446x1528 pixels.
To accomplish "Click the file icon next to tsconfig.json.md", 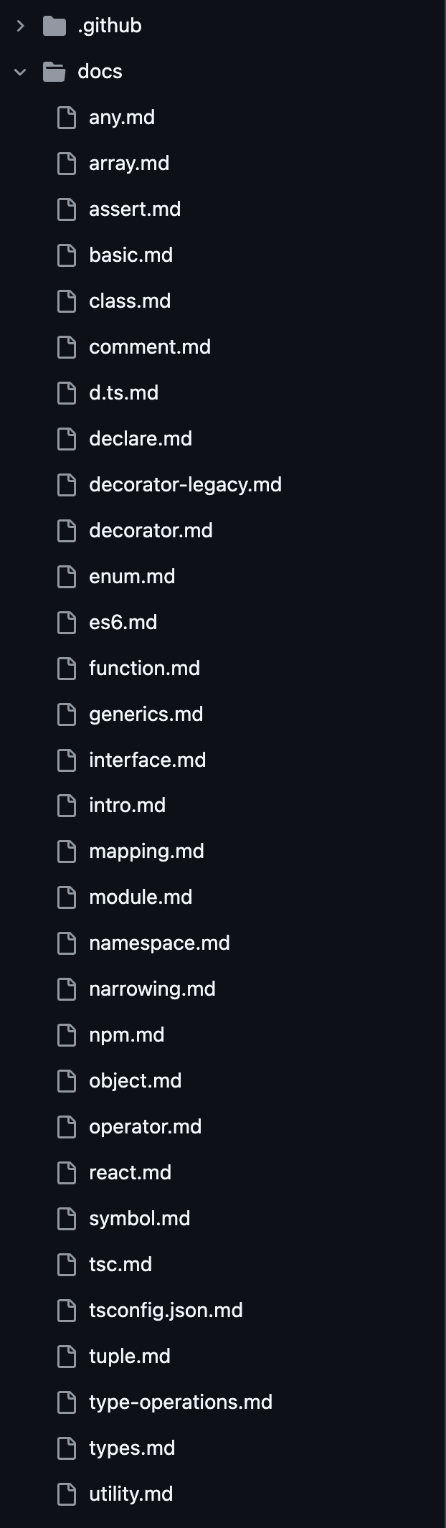I will (67, 1310).
